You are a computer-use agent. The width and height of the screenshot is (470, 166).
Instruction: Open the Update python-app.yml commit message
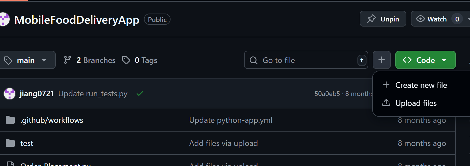click(x=231, y=120)
